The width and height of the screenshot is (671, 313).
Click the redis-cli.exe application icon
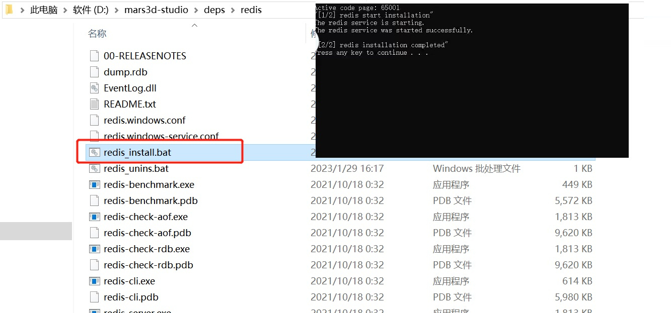tap(94, 281)
